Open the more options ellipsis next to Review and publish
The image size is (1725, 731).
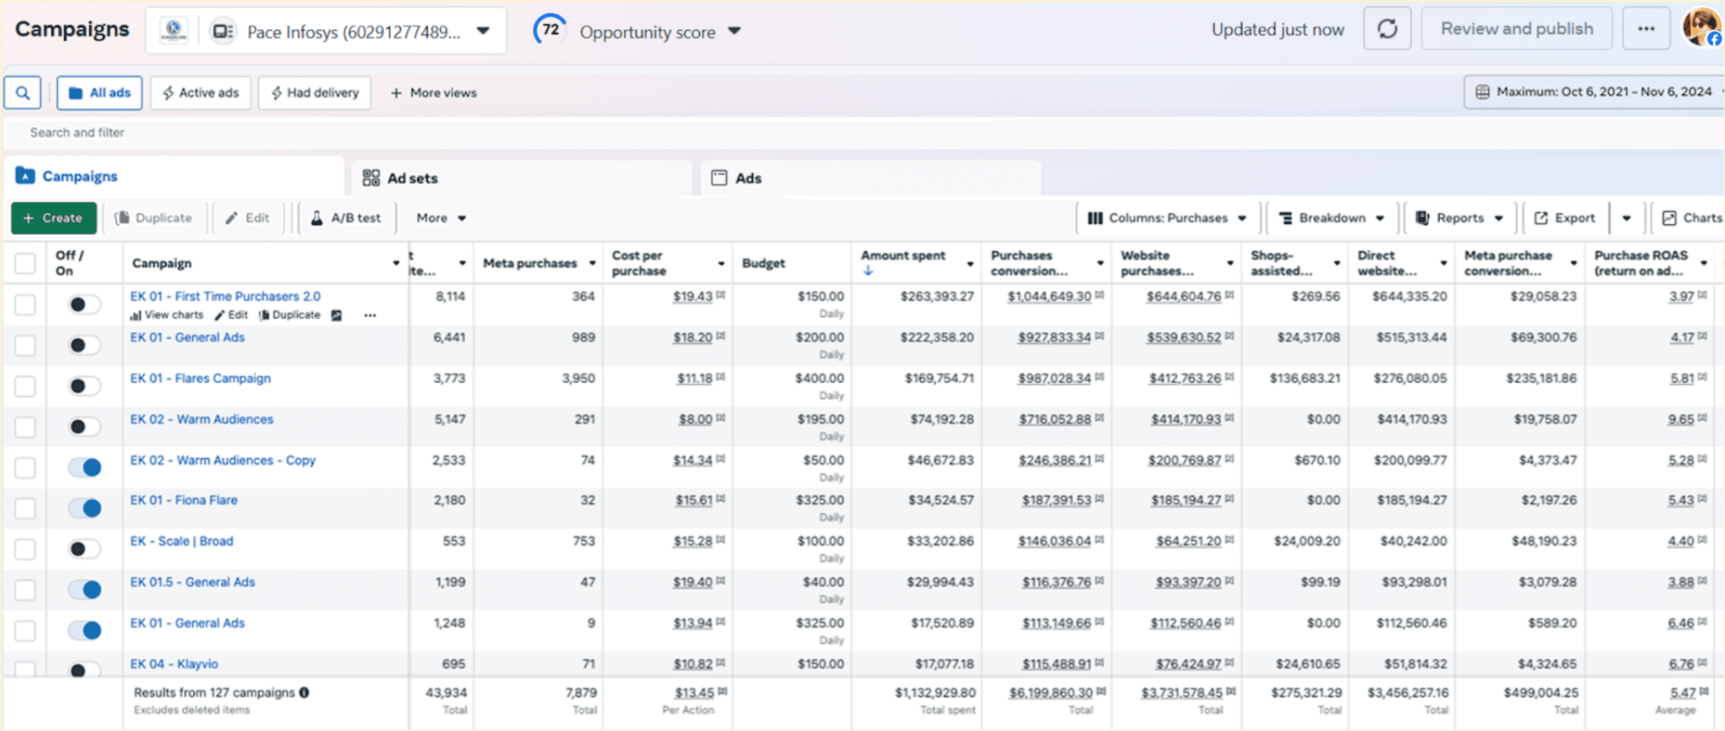(1647, 28)
